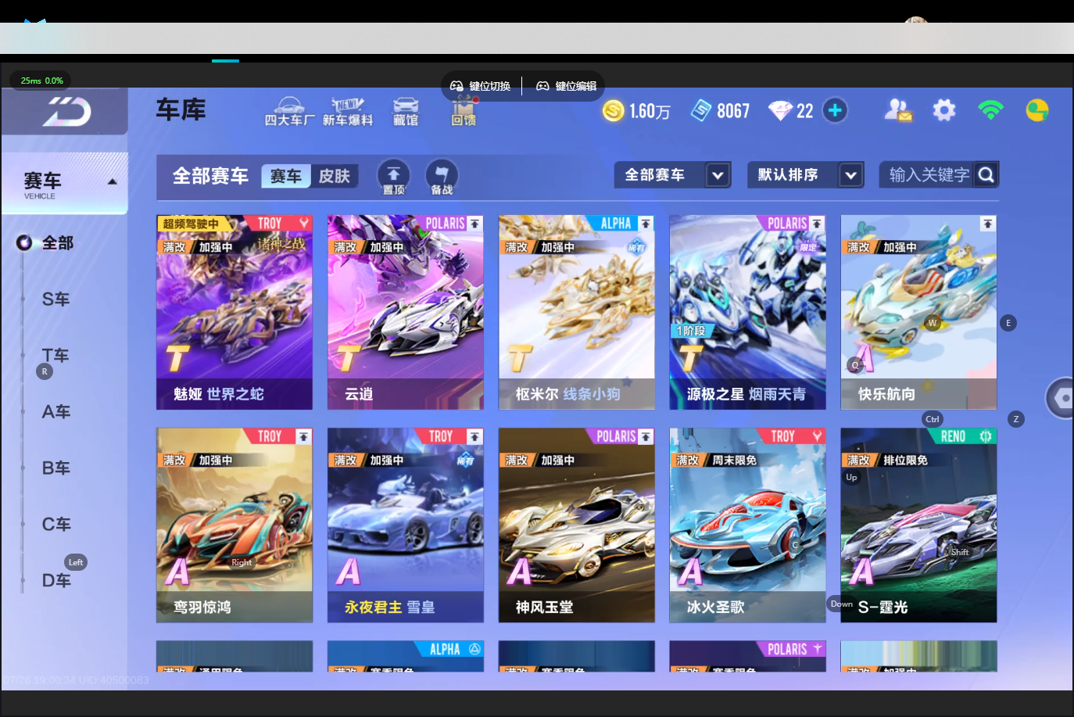The height and width of the screenshot is (717, 1074).
Task: Click the green Wi-Fi signal icon
Action: pos(990,110)
